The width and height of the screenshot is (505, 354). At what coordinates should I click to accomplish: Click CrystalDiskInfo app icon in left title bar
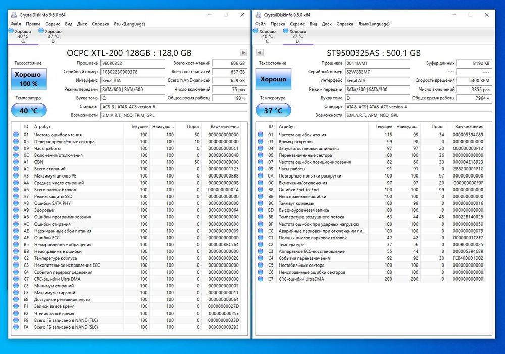coord(14,15)
